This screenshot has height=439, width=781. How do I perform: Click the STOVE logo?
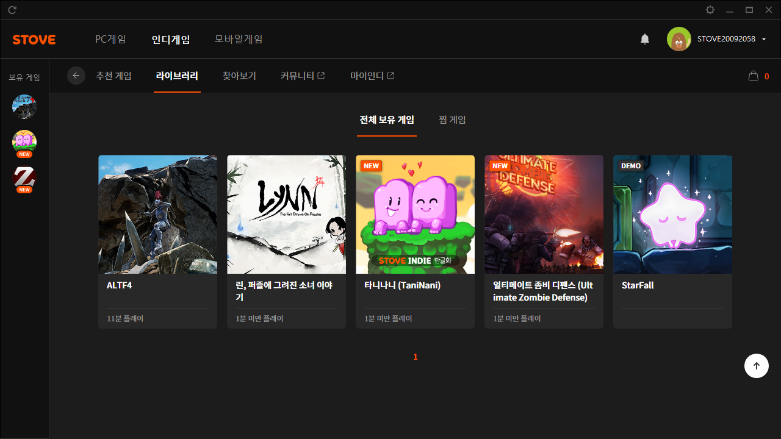(x=34, y=40)
